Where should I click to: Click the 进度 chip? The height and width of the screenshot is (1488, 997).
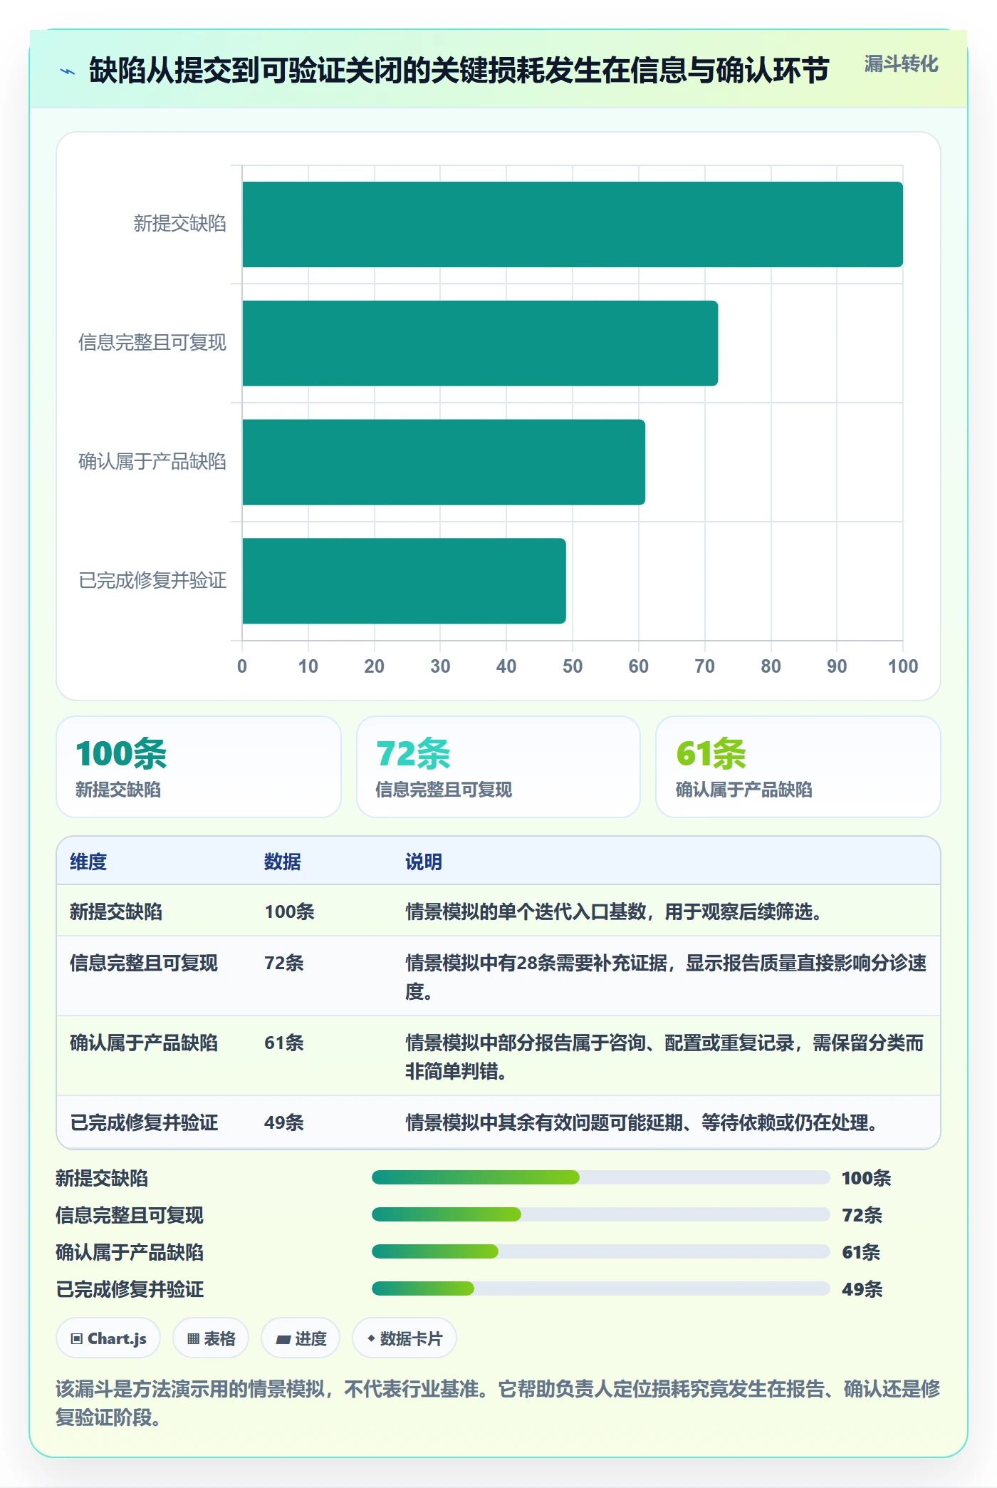(x=301, y=1338)
